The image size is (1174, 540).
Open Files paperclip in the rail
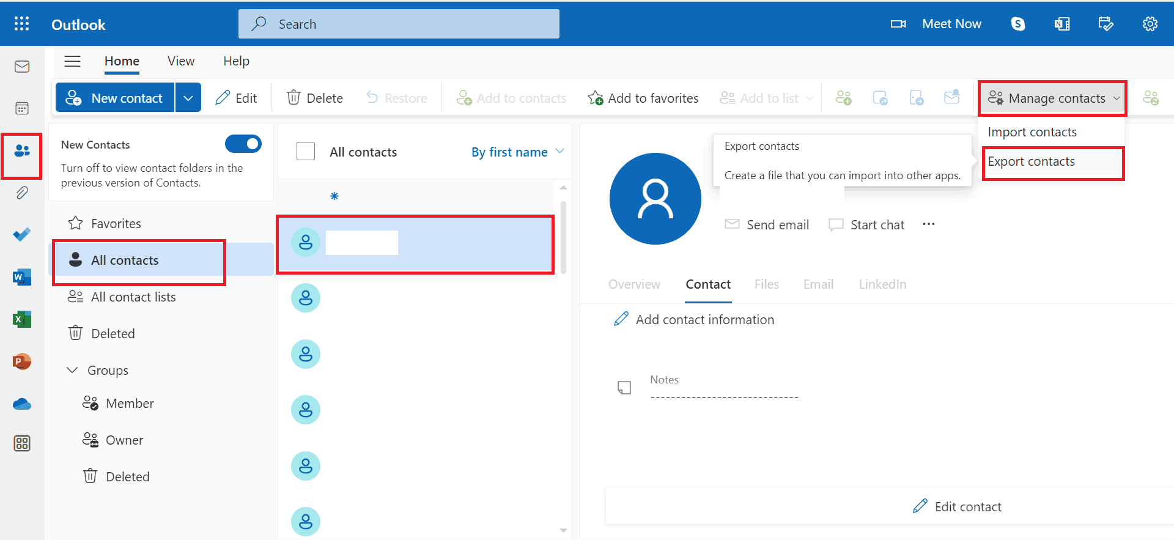pyautogui.click(x=22, y=193)
